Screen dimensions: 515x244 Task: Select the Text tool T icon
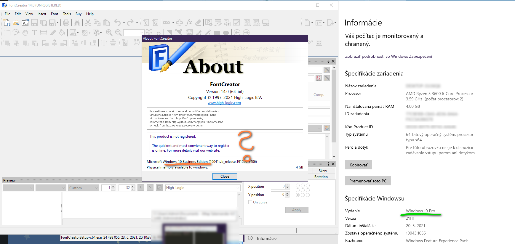pyautogui.click(x=34, y=33)
